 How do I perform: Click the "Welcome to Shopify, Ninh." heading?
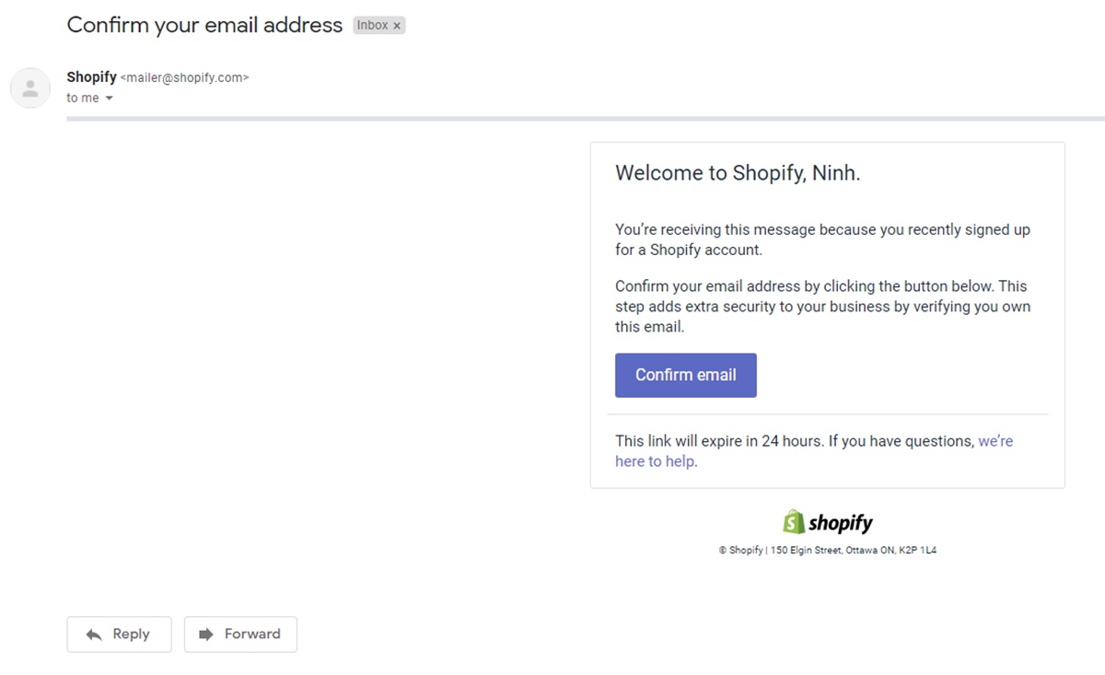pos(738,173)
